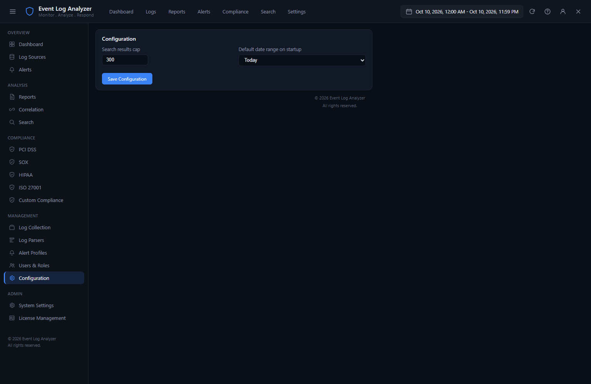The width and height of the screenshot is (591, 384).
Task: Open the Reports top menu
Action: (x=177, y=12)
